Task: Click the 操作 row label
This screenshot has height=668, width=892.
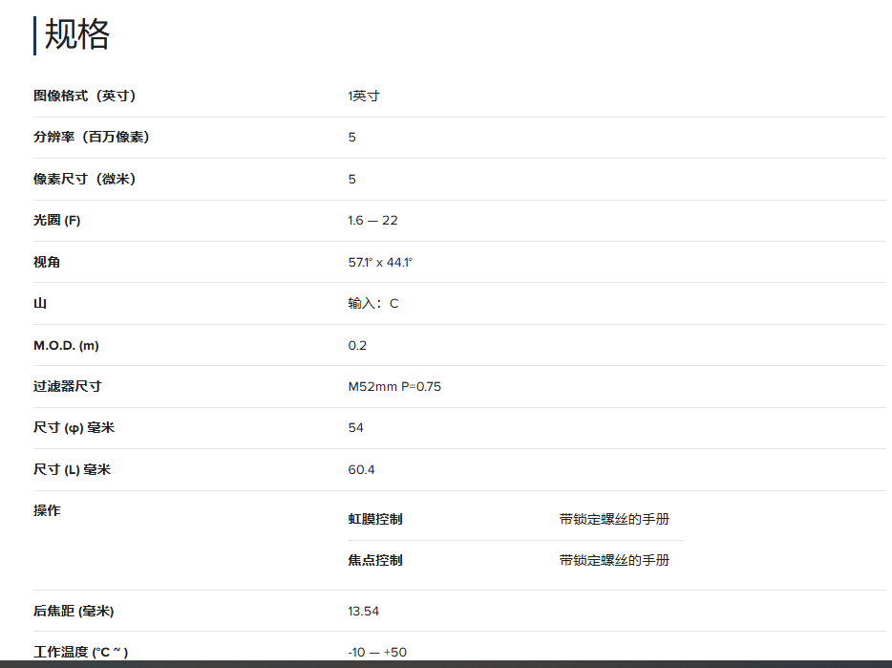Action: [x=47, y=510]
